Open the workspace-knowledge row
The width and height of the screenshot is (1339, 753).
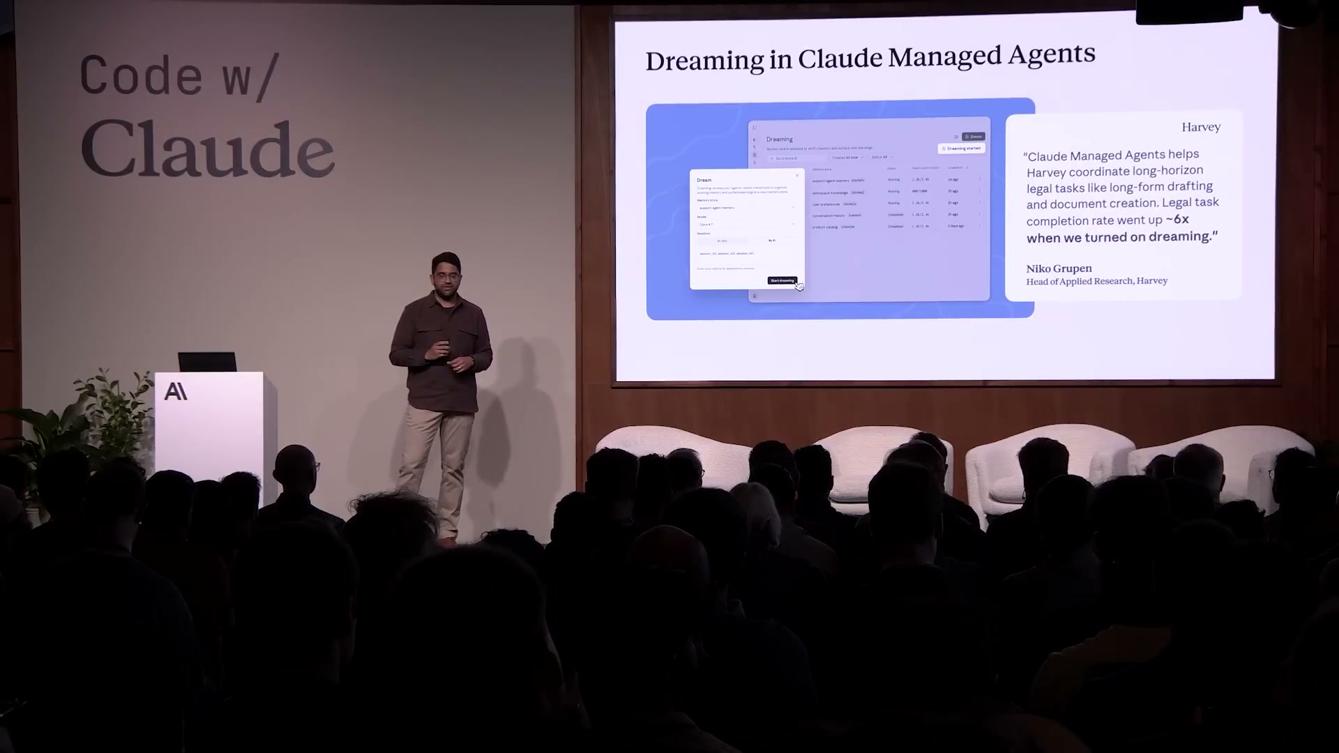click(895, 192)
